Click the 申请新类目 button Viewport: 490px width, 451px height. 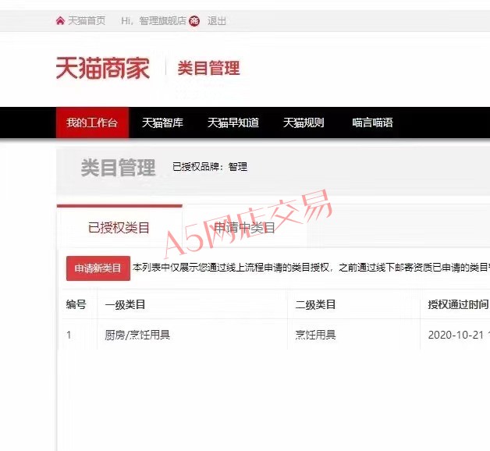pyautogui.click(x=98, y=268)
